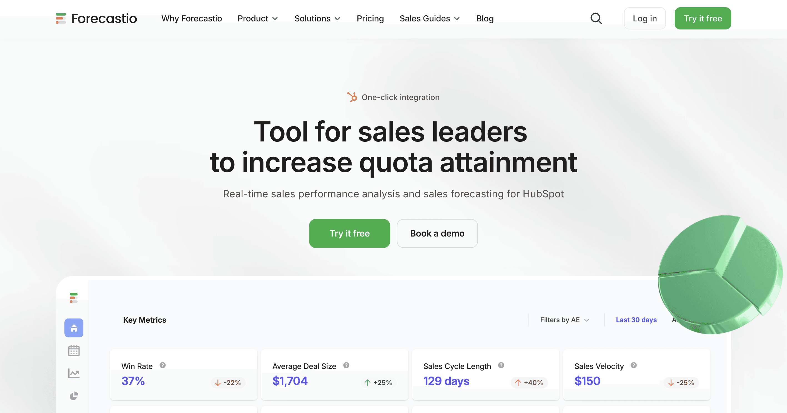Click the 129 days cycle length value

446,381
